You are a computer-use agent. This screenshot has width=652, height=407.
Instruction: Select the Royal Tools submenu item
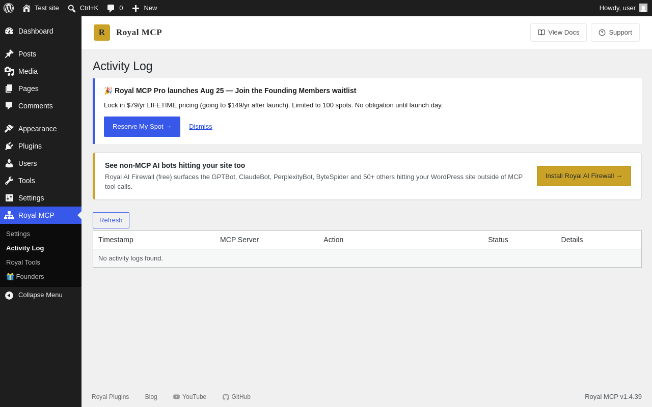(23, 263)
